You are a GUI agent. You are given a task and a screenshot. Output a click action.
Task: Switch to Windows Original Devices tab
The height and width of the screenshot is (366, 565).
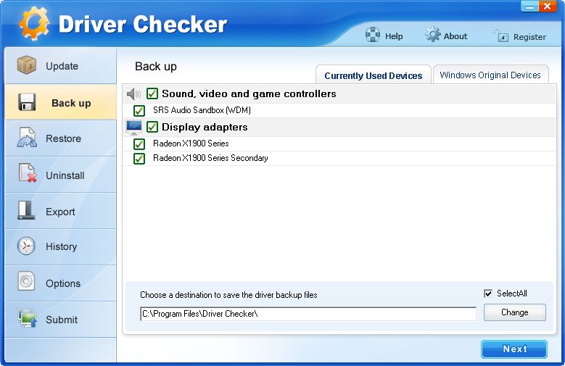[490, 75]
